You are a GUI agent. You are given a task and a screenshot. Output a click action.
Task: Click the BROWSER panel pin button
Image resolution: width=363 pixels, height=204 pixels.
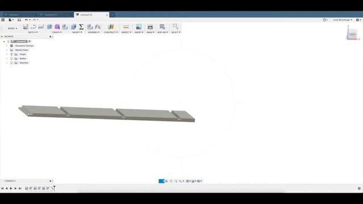(50, 36)
